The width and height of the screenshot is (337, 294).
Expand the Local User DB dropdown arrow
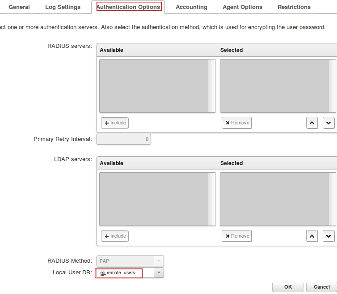point(159,273)
